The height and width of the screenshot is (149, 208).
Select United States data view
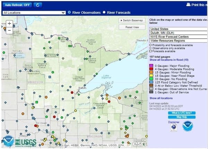[x=178, y=29]
